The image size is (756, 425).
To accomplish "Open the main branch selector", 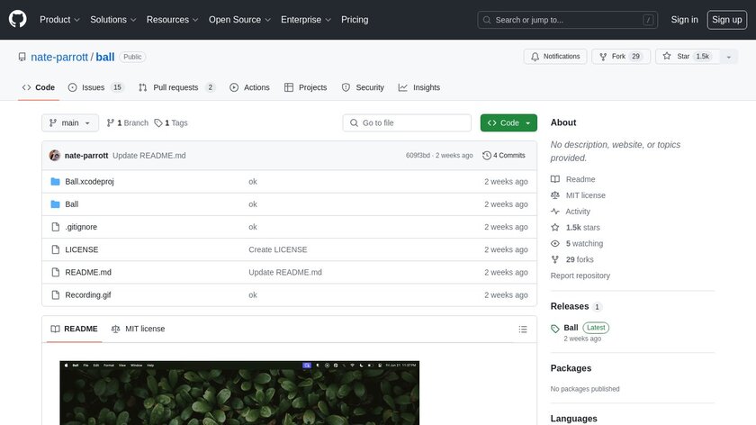I will point(68,122).
